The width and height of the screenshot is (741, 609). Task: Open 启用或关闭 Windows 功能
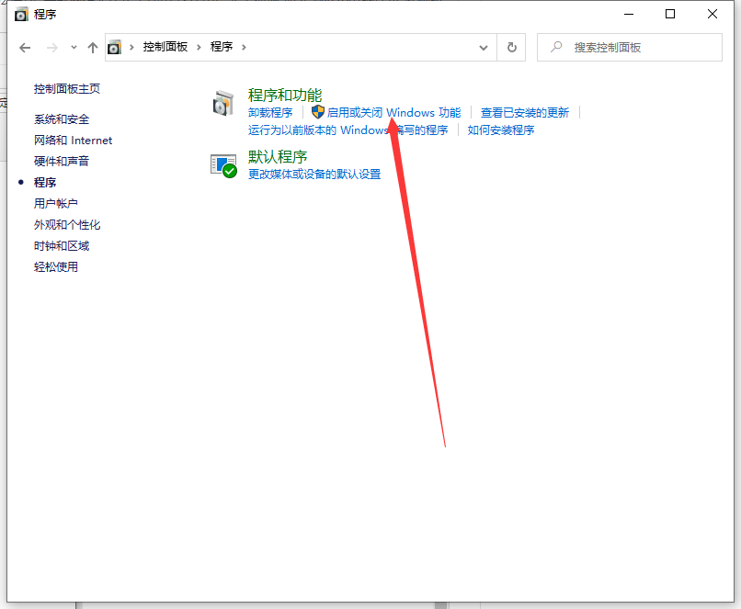(x=393, y=113)
